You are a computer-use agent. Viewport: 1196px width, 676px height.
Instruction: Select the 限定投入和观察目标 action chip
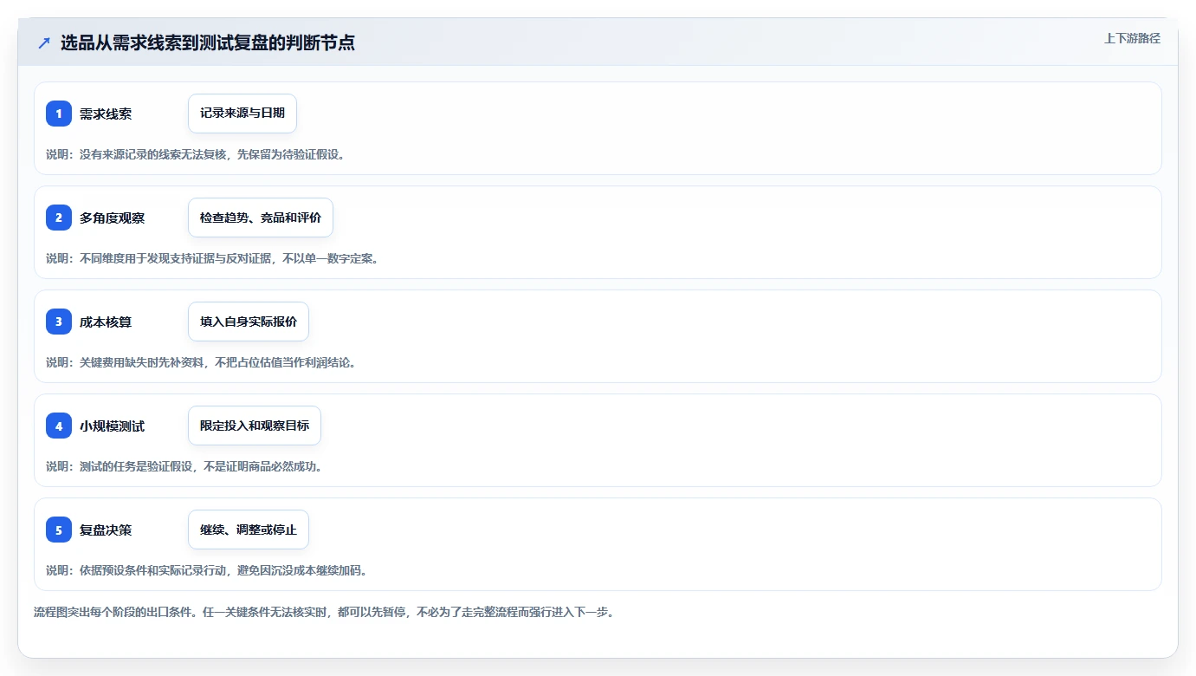click(x=255, y=426)
